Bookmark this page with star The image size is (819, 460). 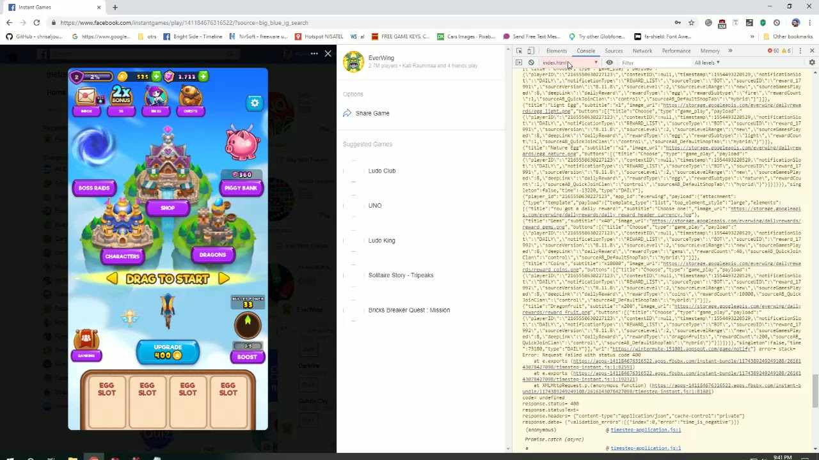pyautogui.click(x=691, y=23)
